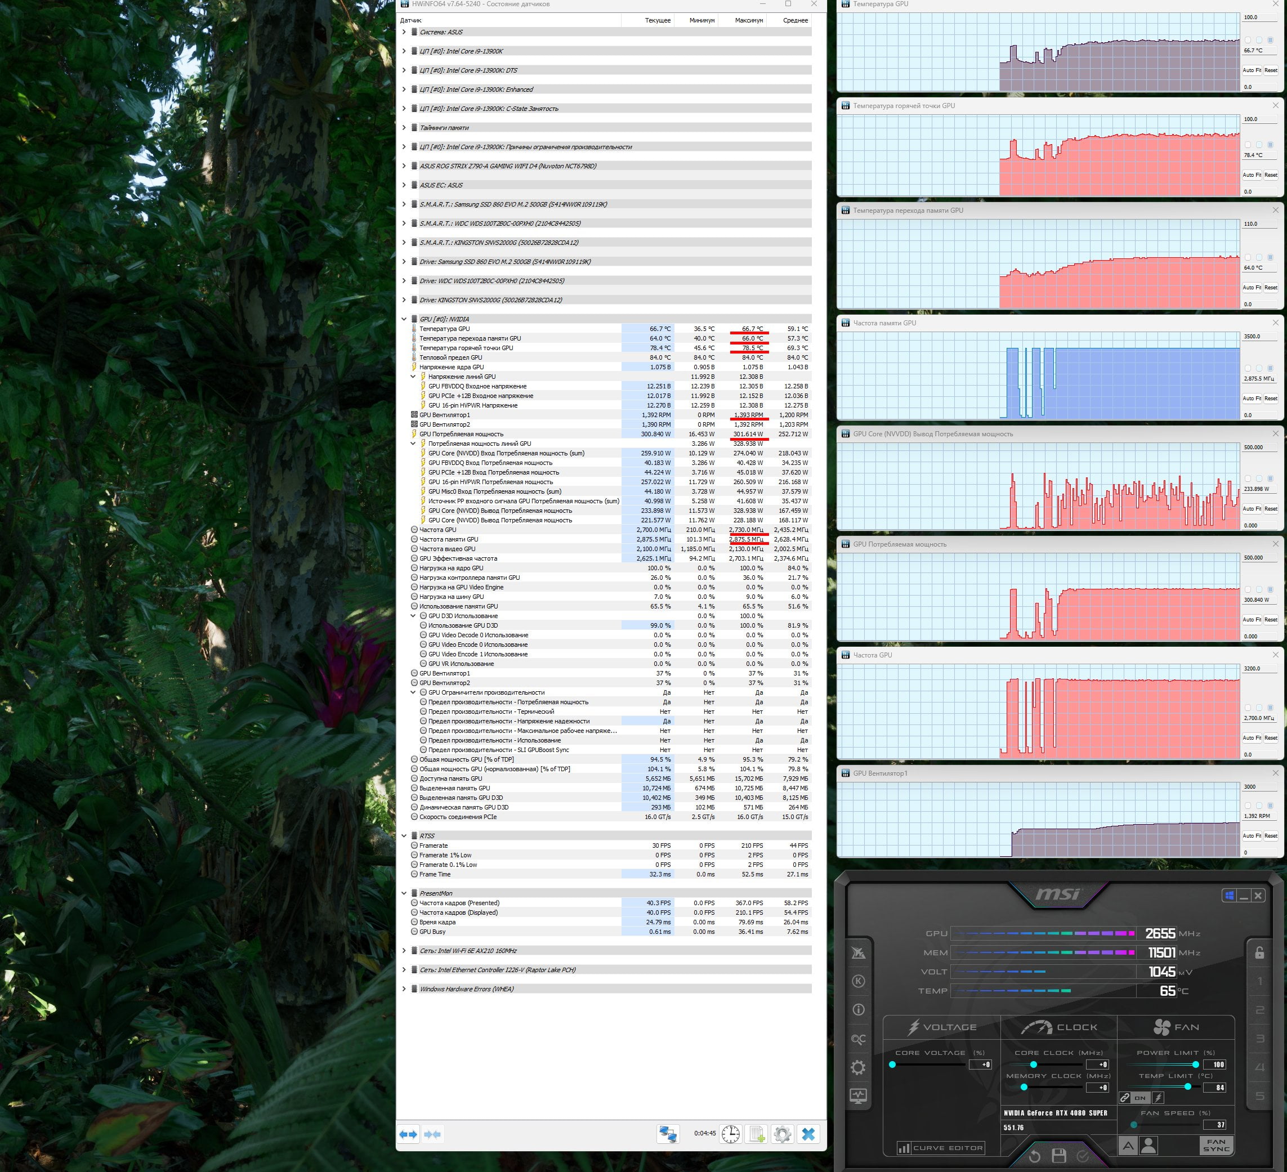The width and height of the screenshot is (1287, 1172).
Task: Expand the Система: ASUS sensor group
Action: 404,32
